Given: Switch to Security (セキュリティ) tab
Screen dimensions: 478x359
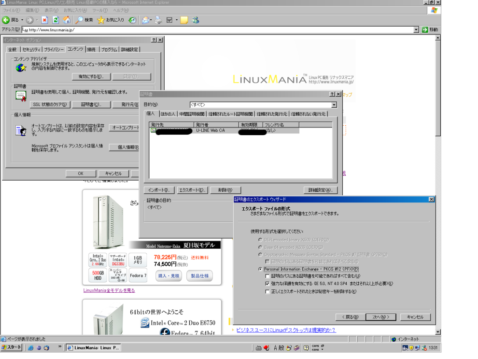Looking at the screenshot, I should pos(31,50).
